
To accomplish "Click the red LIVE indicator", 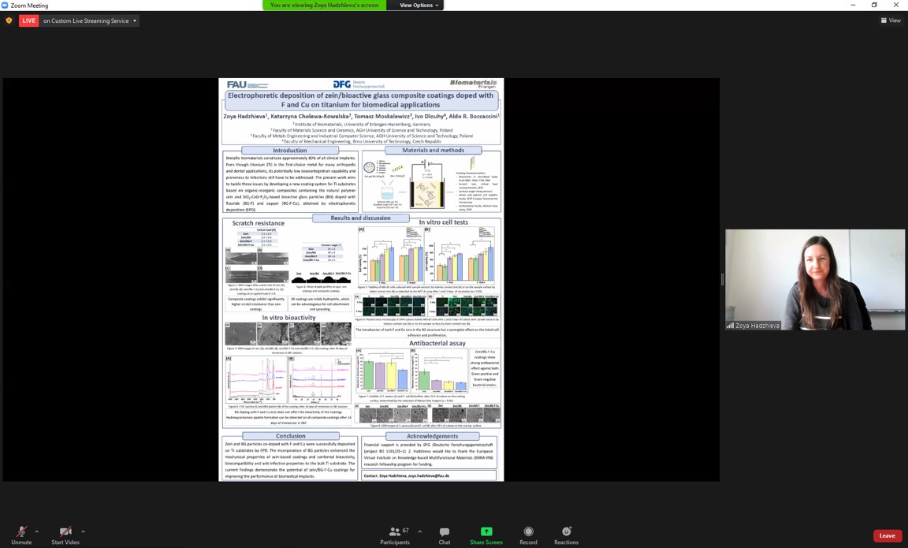I will (29, 21).
